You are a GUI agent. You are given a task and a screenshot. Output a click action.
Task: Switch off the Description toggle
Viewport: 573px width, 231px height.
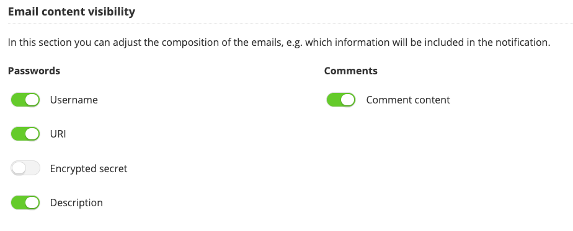tap(25, 203)
